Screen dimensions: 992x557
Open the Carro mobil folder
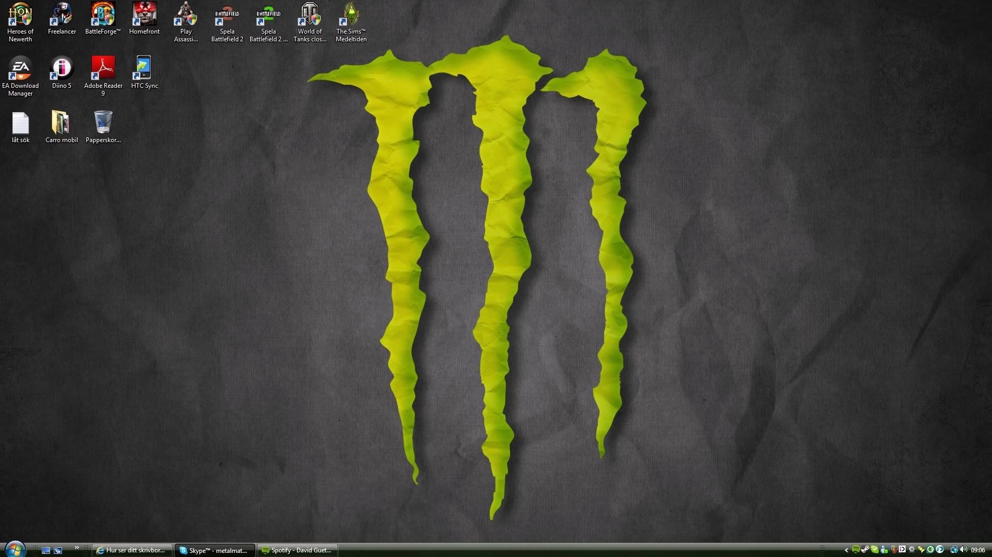click(x=61, y=127)
